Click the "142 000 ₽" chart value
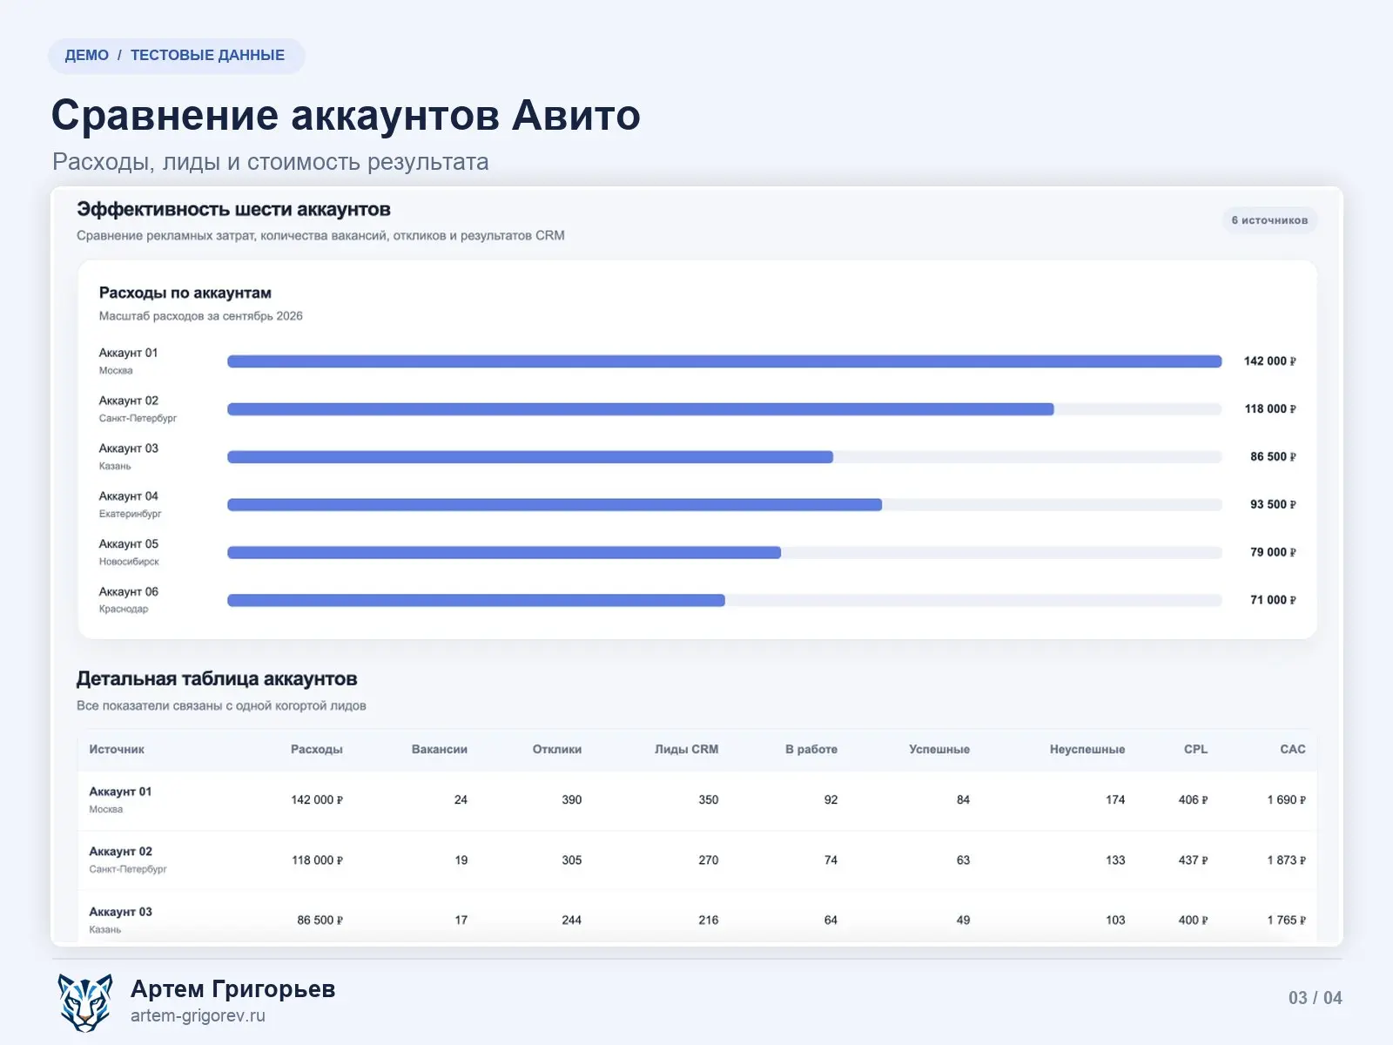The height and width of the screenshot is (1045, 1393). coord(1269,361)
